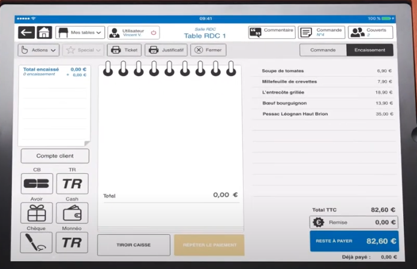Choose Monnéo payment icon
Image resolution: width=417 pixels, height=269 pixels.
click(72, 242)
